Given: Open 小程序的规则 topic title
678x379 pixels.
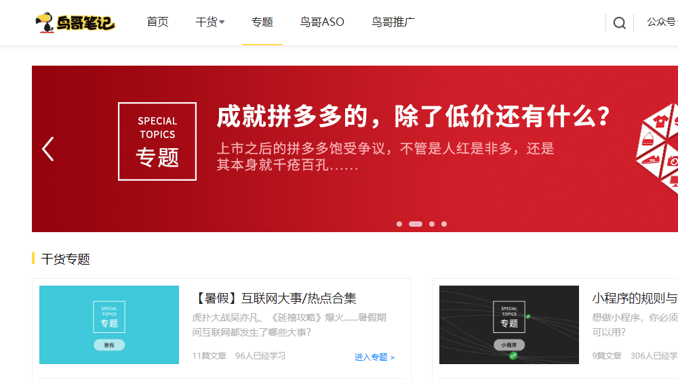Looking at the screenshot, I should [635, 298].
